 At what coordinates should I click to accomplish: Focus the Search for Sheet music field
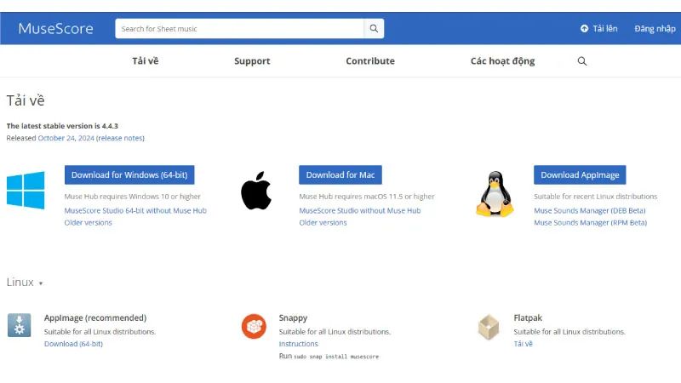[x=240, y=29]
